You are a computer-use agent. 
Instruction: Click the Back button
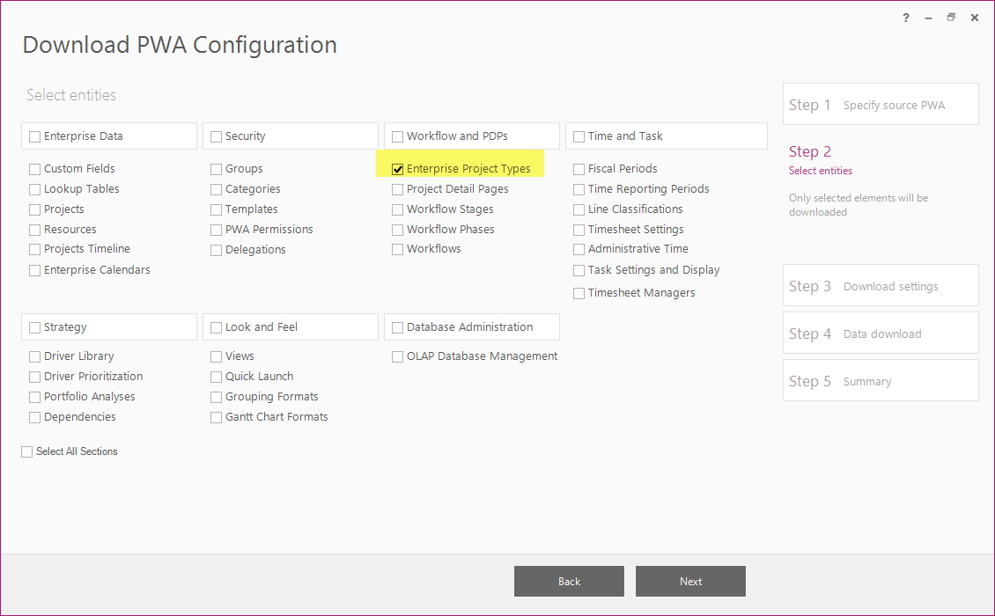pos(569,581)
